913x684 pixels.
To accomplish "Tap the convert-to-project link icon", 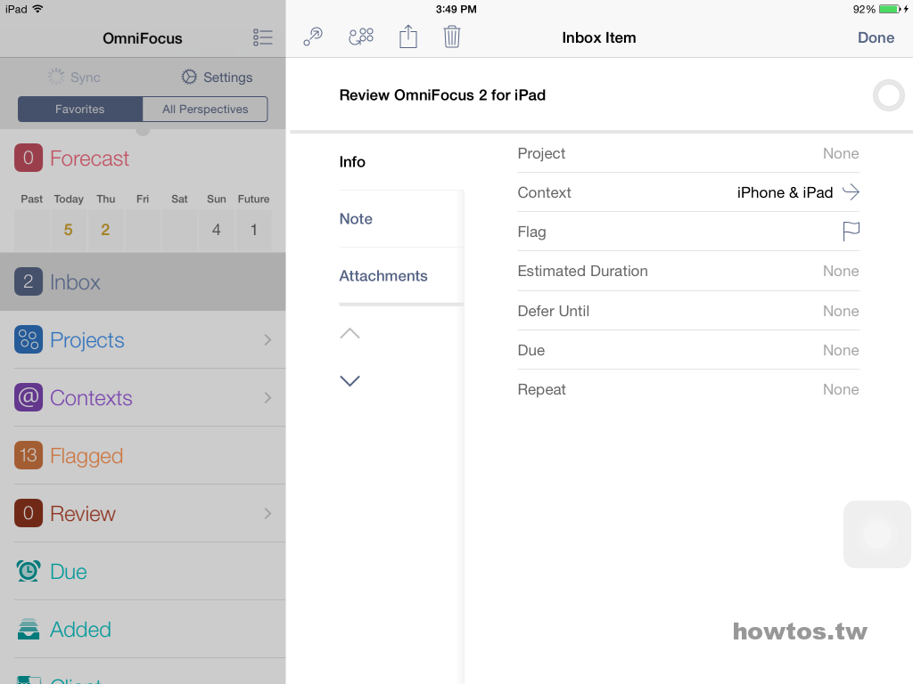I will pyautogui.click(x=313, y=37).
